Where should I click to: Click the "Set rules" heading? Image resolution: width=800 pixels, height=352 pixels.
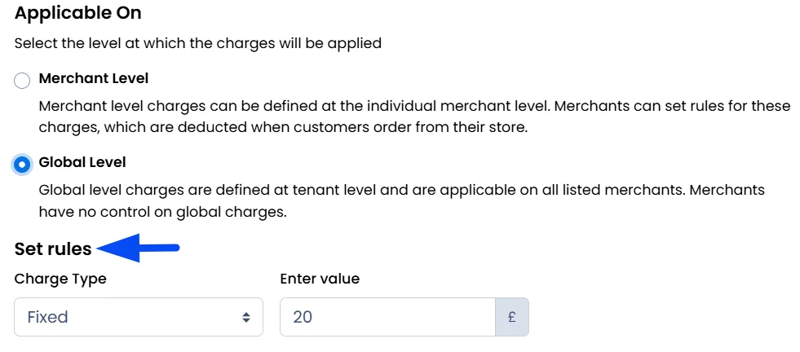(53, 249)
